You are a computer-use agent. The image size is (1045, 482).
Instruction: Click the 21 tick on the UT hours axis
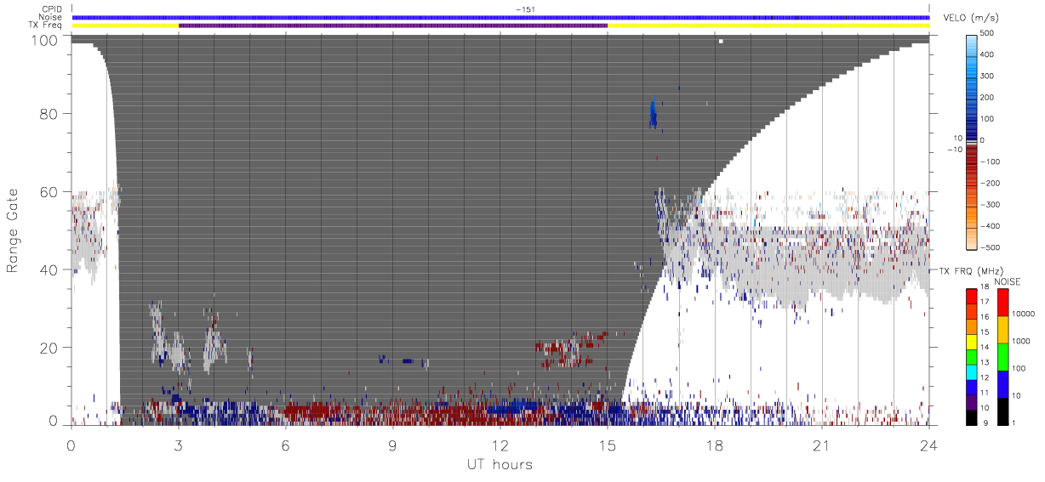[822, 445]
